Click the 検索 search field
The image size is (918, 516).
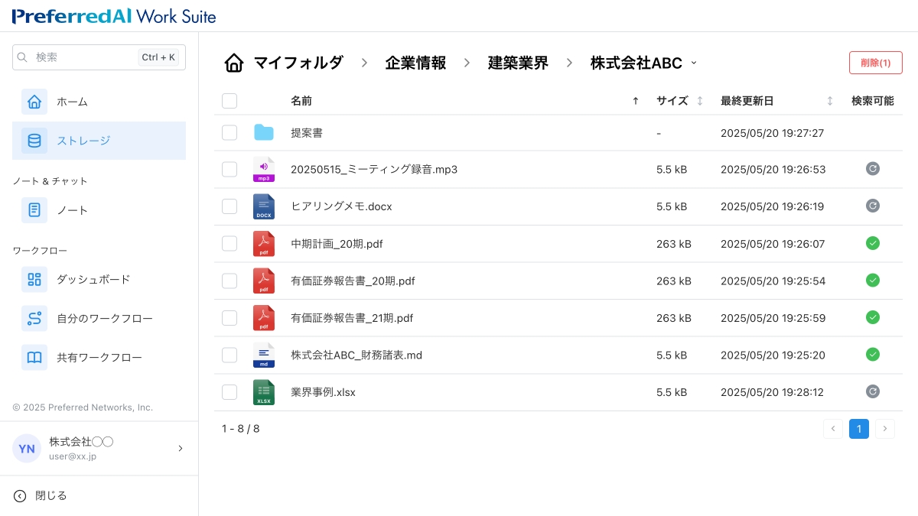click(84, 57)
